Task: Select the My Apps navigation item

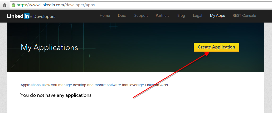Action: pos(217,15)
